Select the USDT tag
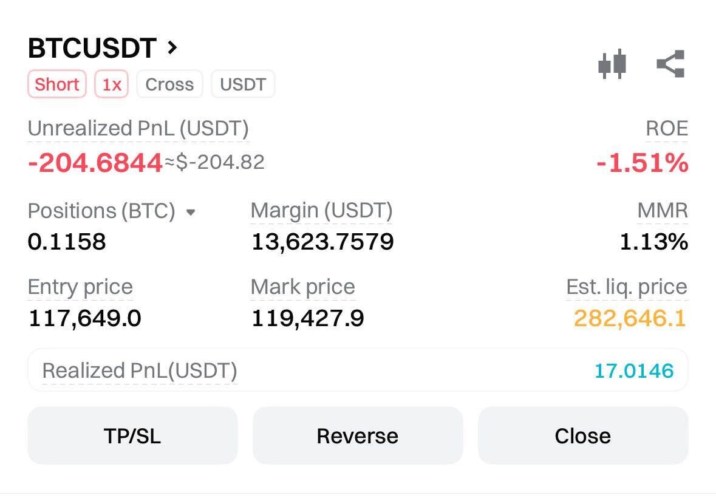 (x=243, y=84)
